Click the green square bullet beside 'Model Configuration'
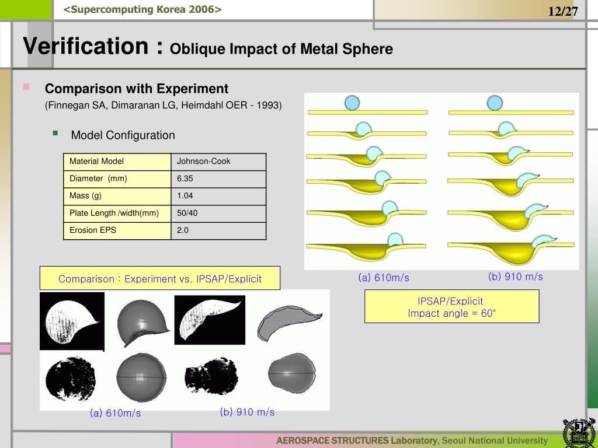The height and width of the screenshot is (448, 598). point(55,133)
